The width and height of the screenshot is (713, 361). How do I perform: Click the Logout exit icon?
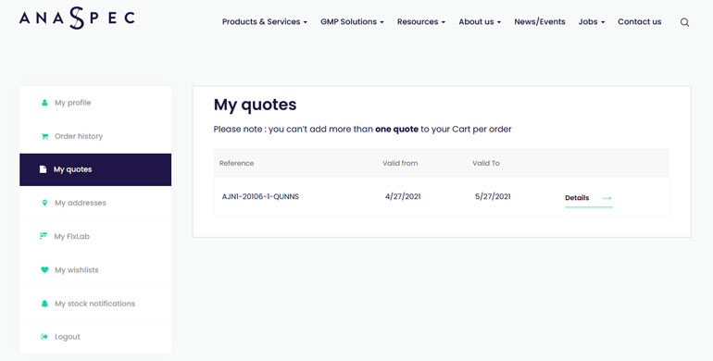(44, 337)
